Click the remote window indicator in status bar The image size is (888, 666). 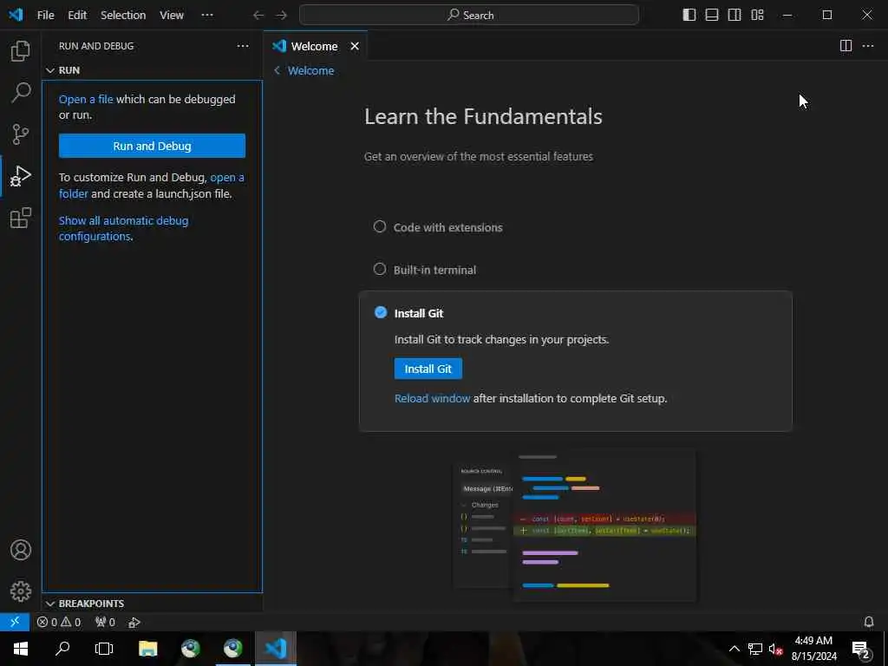15,622
